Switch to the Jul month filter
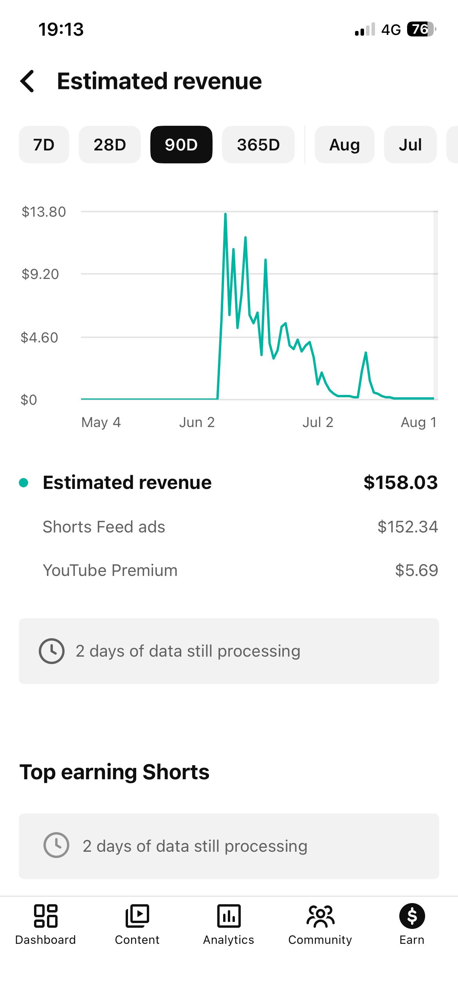The height and width of the screenshot is (992, 458). tap(410, 145)
